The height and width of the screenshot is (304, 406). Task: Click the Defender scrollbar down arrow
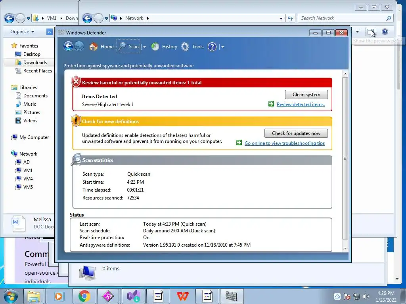click(345, 249)
